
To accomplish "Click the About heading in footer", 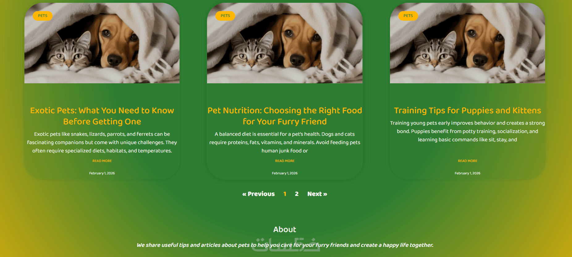I will point(285,230).
